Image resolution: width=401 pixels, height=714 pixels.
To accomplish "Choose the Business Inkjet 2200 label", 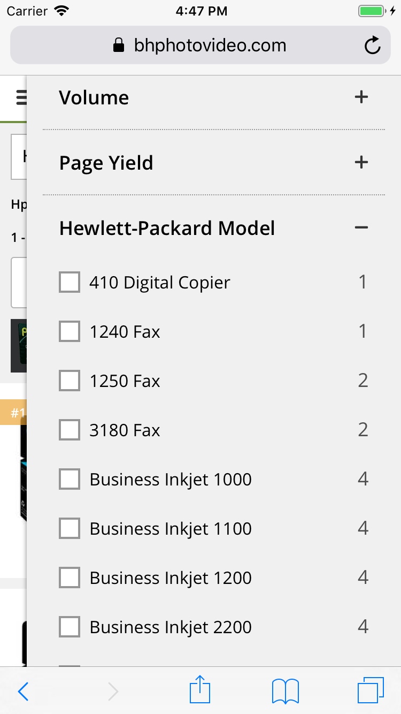I will [171, 627].
